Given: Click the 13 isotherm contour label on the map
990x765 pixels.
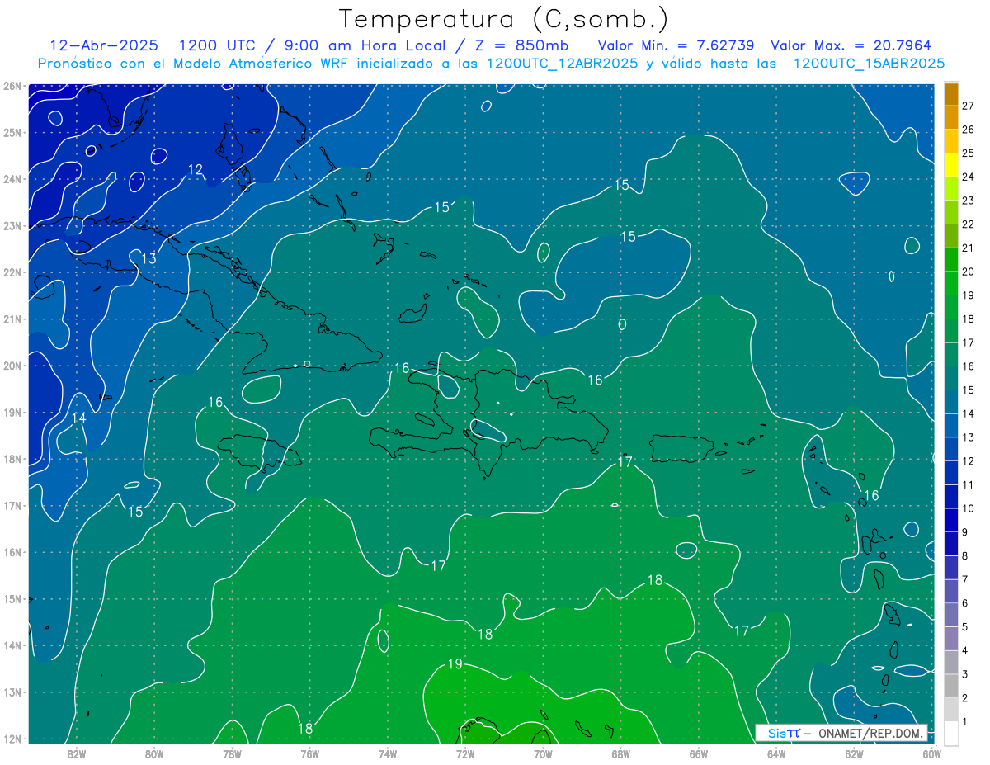Looking at the screenshot, I should tap(148, 259).
